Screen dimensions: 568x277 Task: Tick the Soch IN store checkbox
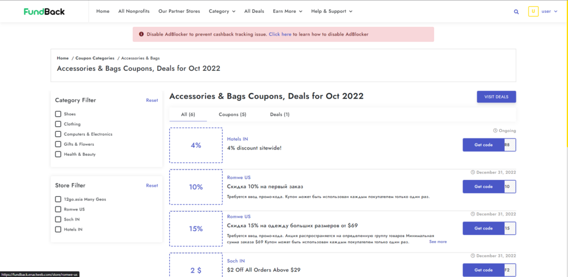[x=58, y=219]
